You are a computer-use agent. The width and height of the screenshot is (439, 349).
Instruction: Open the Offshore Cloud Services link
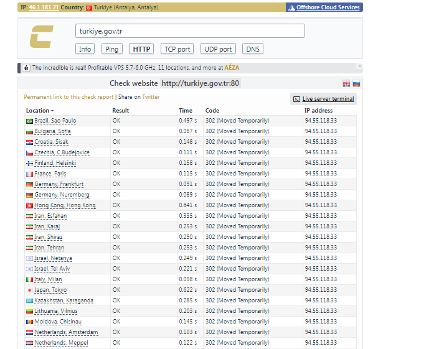(328, 7)
